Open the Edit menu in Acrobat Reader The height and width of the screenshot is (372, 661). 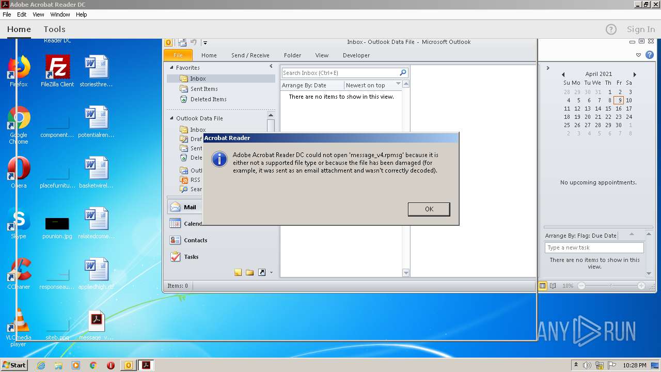22,14
